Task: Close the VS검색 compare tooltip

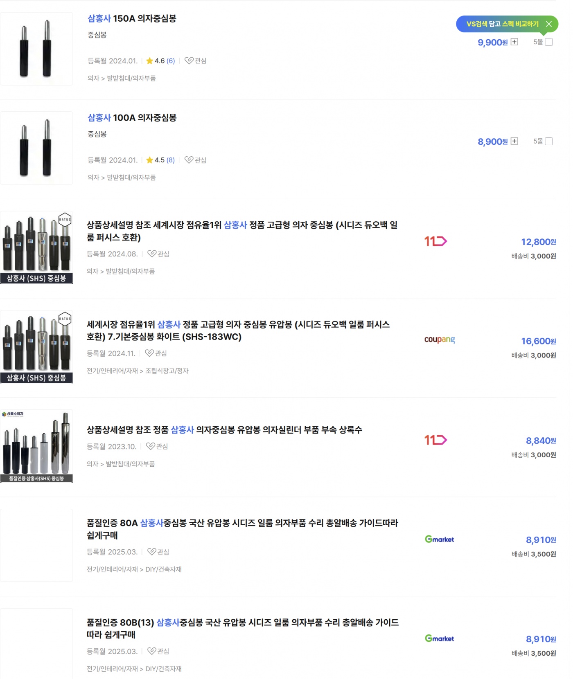Action: [549, 24]
